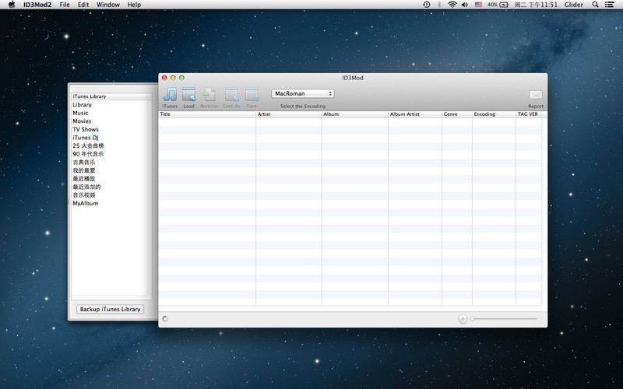
Task: Click the Save As toolbar icon
Action: pyautogui.click(x=231, y=95)
